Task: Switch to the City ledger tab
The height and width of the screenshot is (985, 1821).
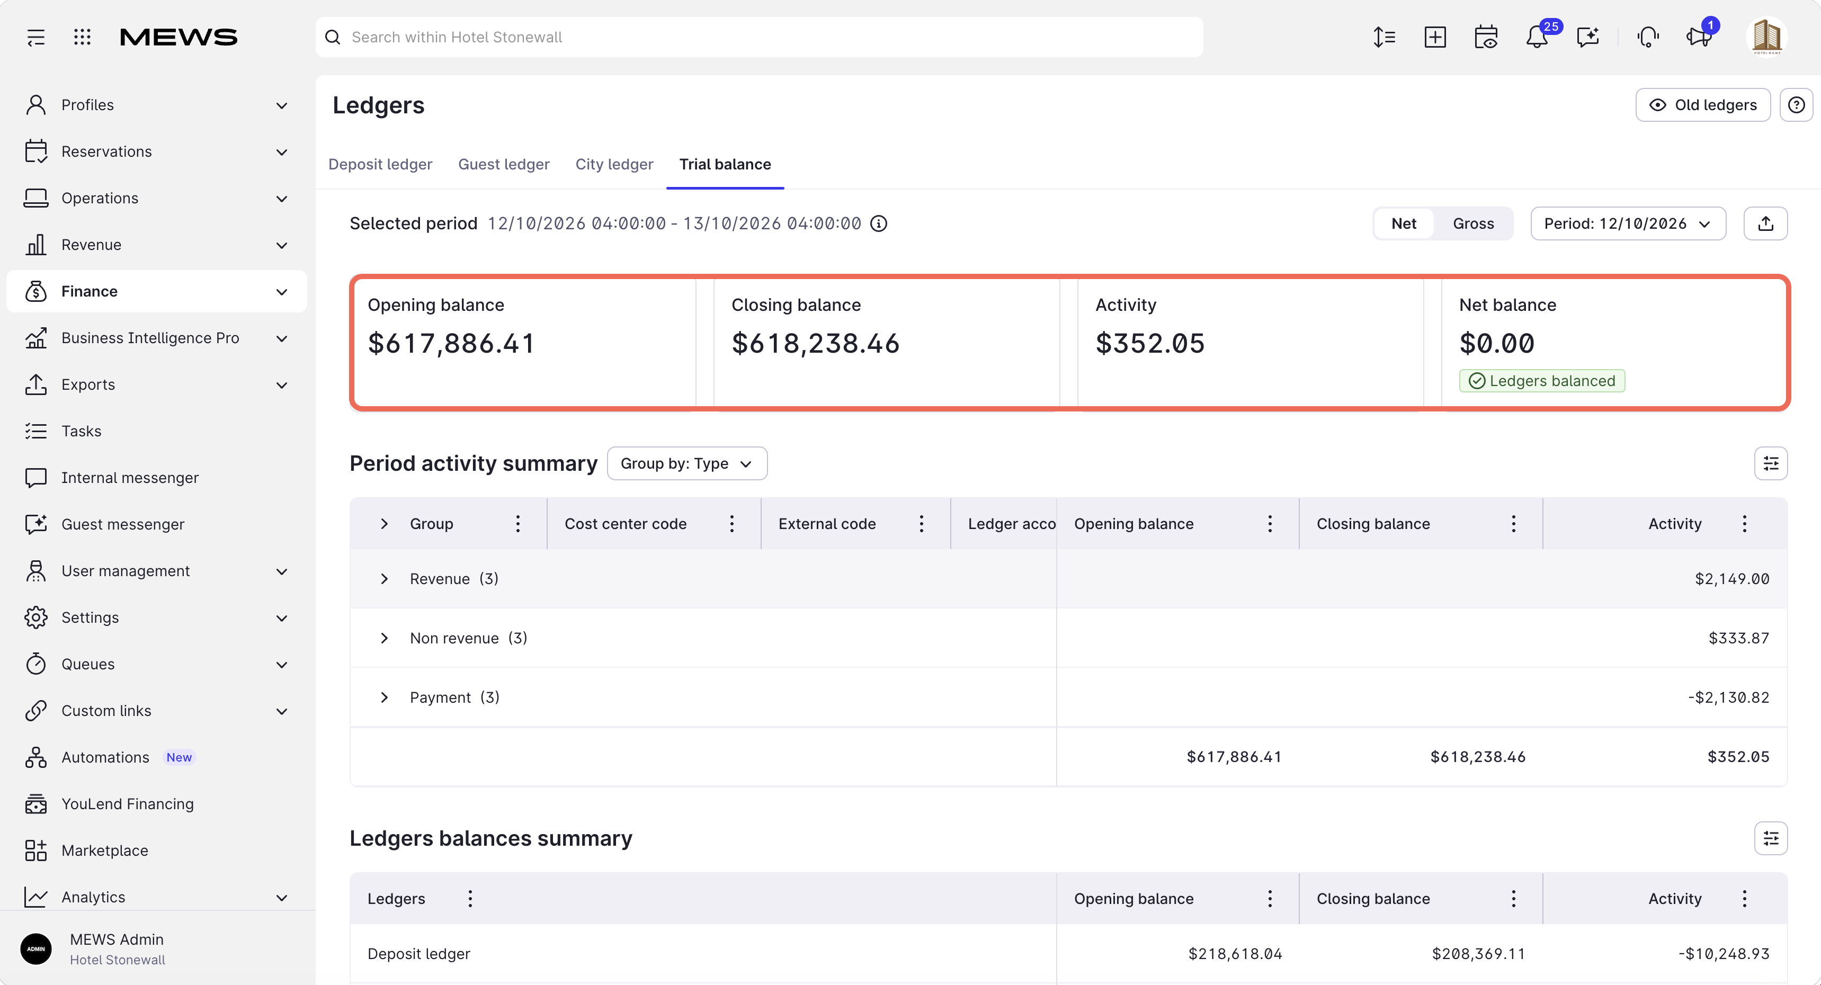Action: 614,165
